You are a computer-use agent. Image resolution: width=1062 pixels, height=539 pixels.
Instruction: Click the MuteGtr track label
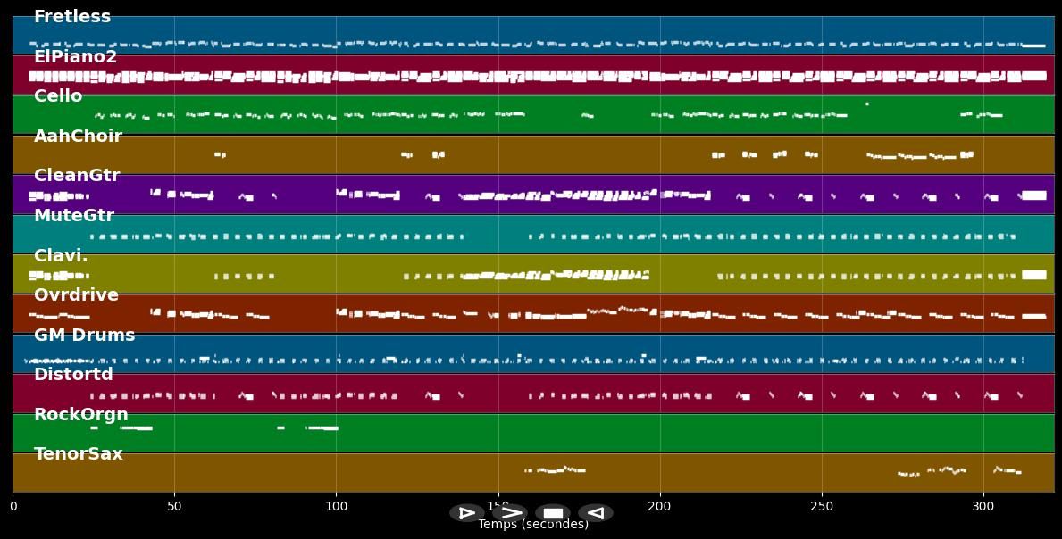click(74, 216)
